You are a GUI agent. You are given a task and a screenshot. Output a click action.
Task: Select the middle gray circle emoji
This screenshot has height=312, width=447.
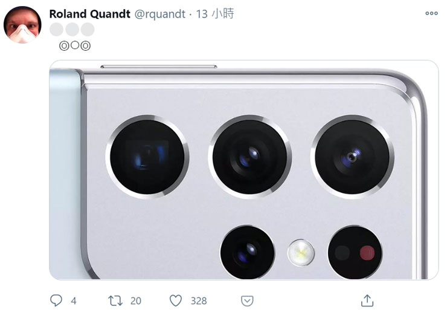(72, 30)
